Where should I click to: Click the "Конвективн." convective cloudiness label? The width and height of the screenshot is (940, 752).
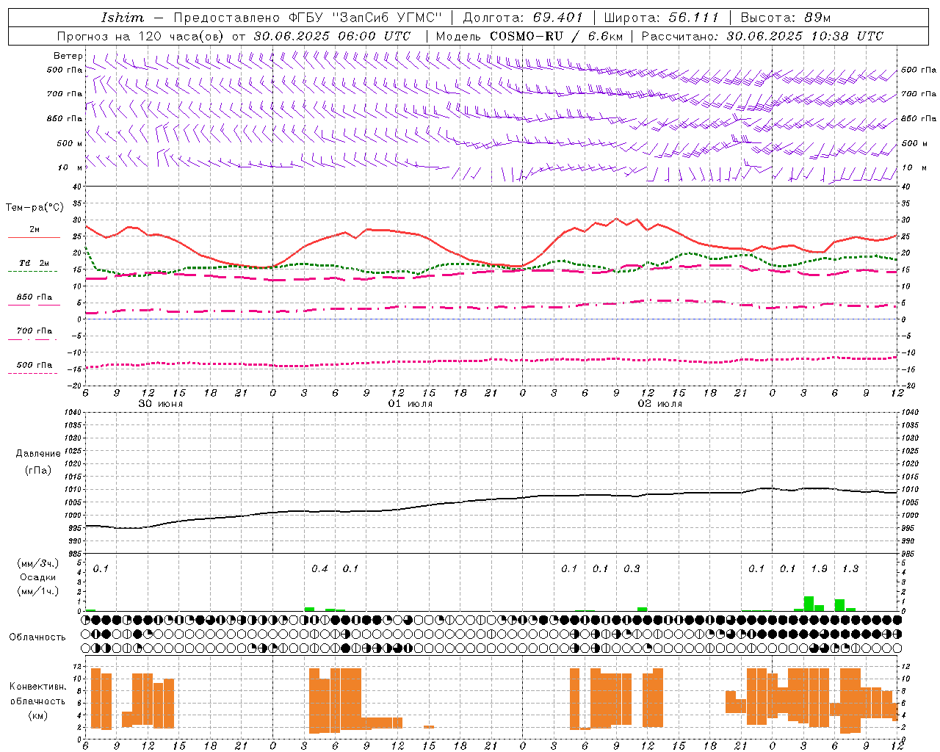pyautogui.click(x=37, y=686)
